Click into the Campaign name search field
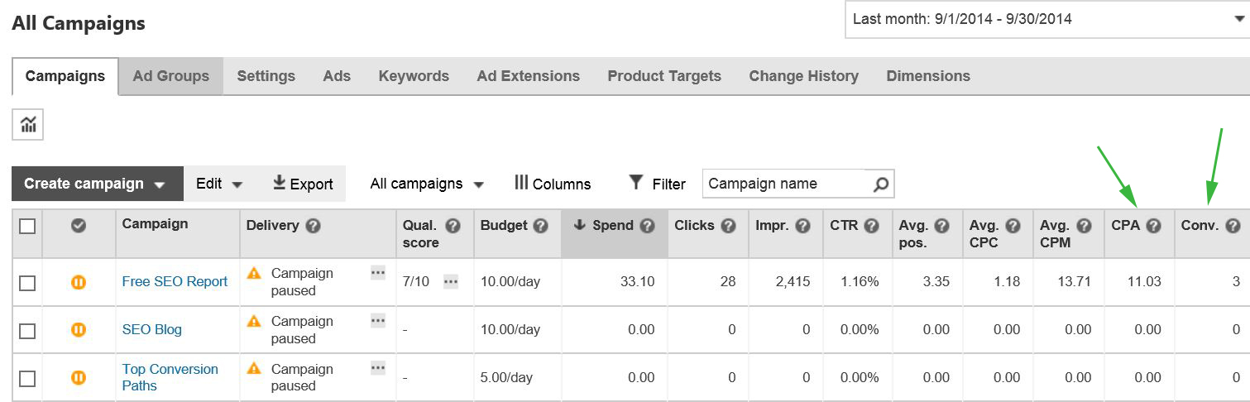 click(788, 184)
